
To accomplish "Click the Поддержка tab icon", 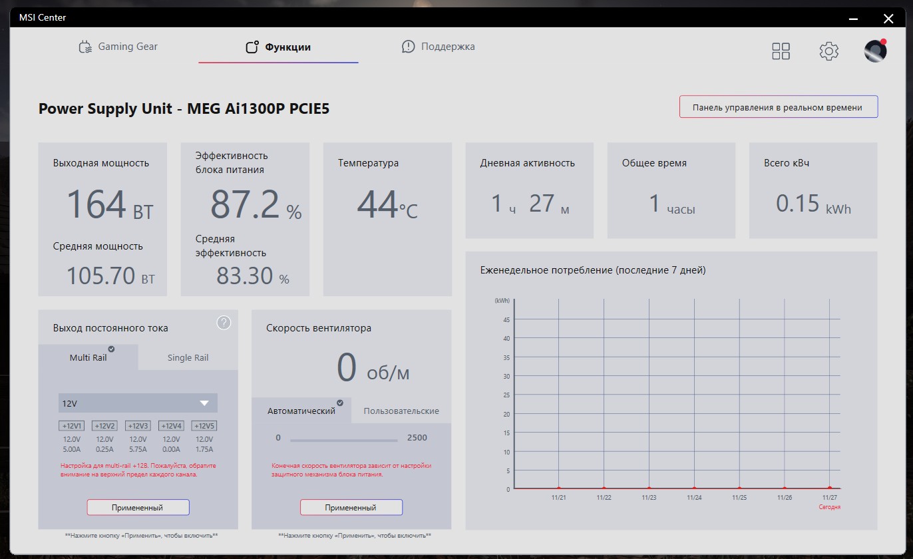I will [408, 47].
